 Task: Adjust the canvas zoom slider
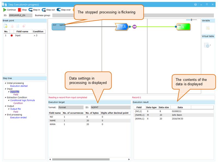[x=192, y=20]
